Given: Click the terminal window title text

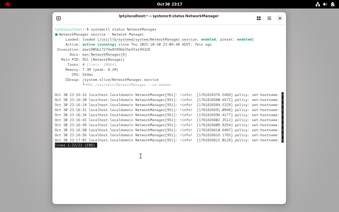Looking at the screenshot, I should point(169,16).
